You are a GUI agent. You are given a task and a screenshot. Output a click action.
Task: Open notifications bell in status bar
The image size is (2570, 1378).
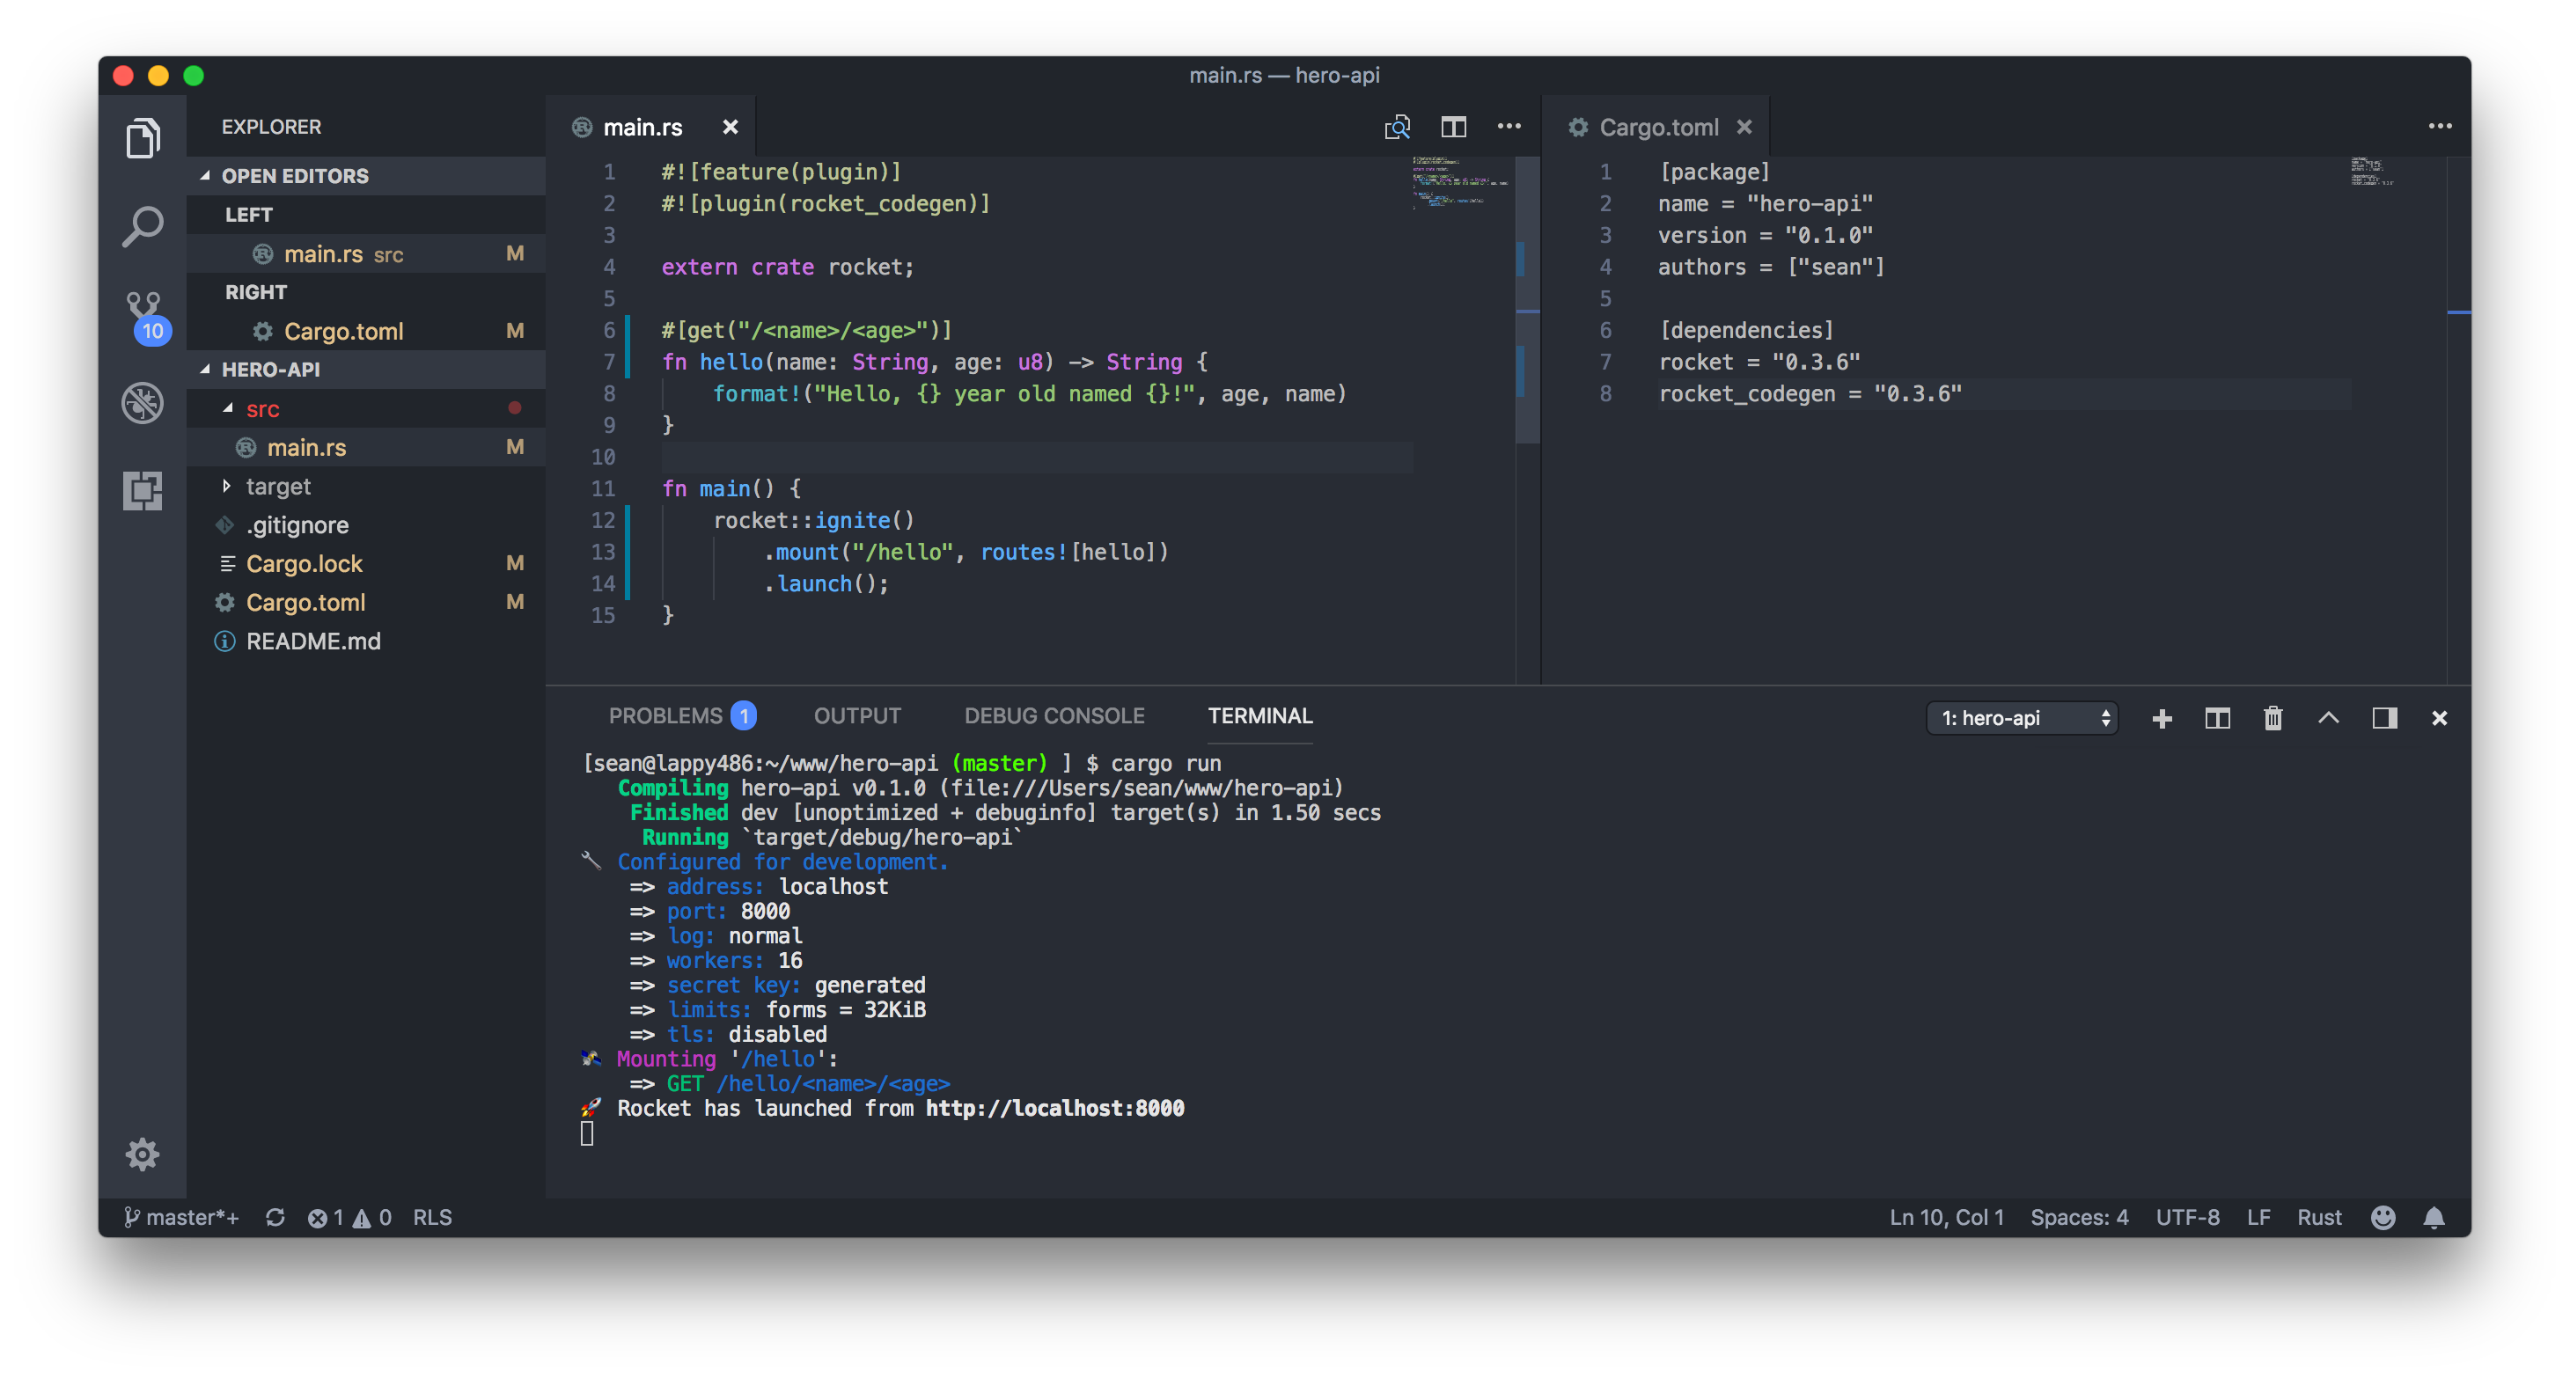[2434, 1216]
